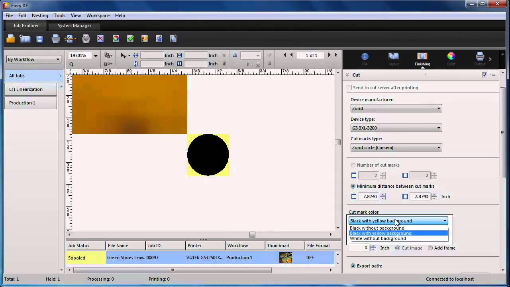Screen dimensions: 510x287
Task: Select Minimum distance between cut marks radio
Action: (353, 186)
